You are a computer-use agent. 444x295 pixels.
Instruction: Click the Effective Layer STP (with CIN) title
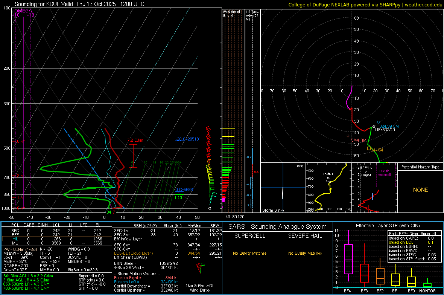388,226
